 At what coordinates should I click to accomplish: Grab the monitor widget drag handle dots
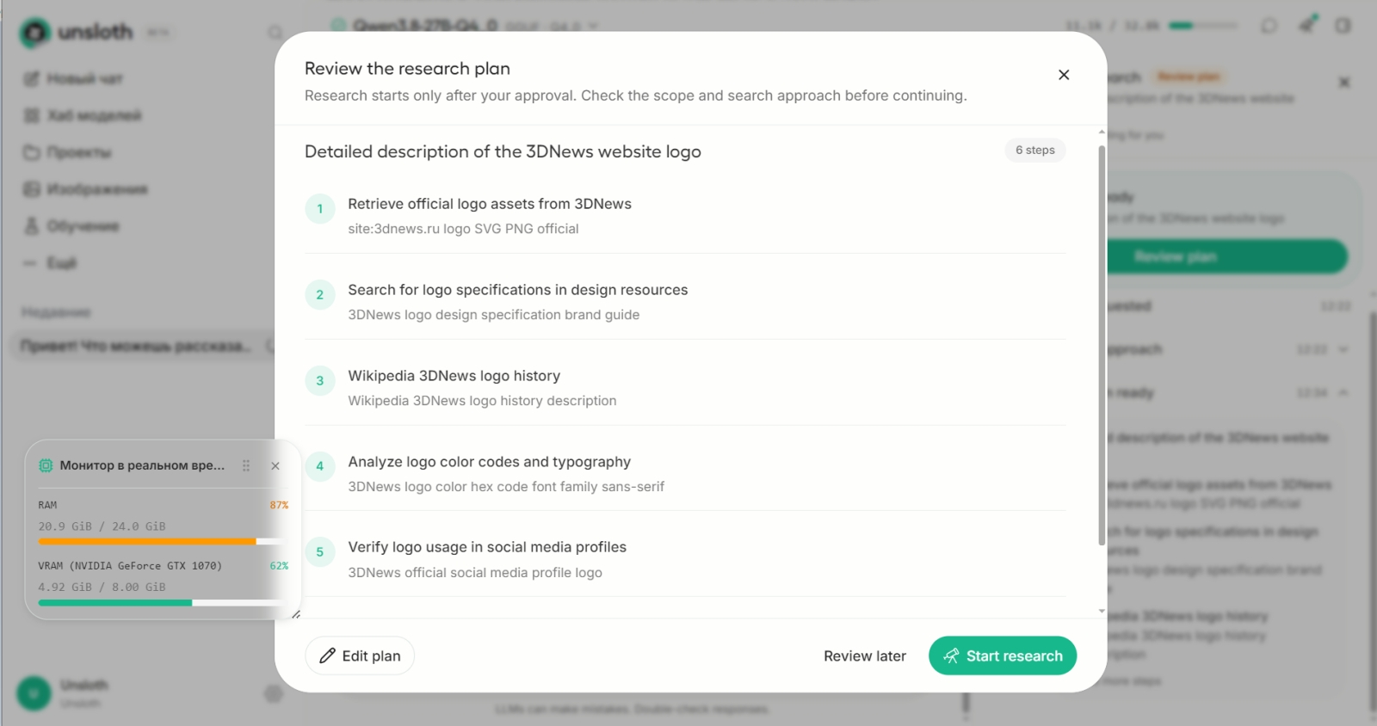tap(246, 465)
